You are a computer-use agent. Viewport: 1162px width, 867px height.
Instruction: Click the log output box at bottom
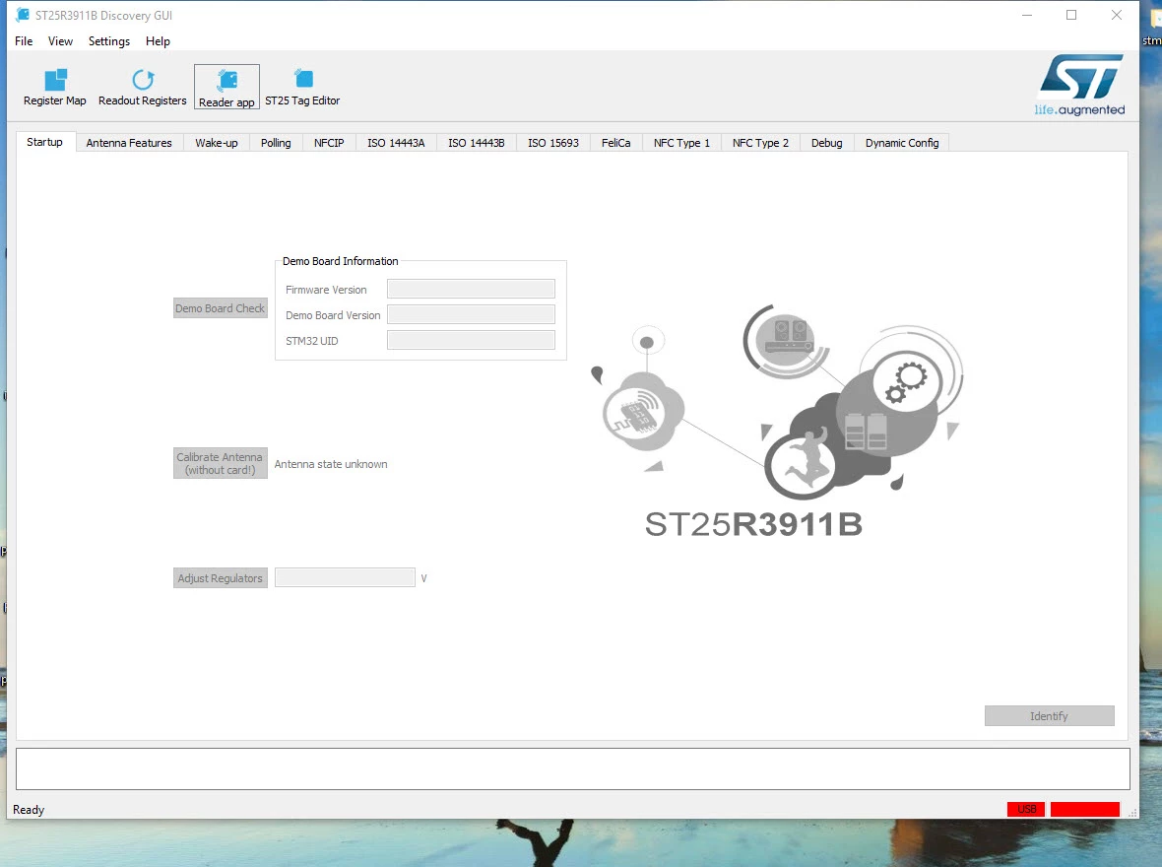point(573,769)
